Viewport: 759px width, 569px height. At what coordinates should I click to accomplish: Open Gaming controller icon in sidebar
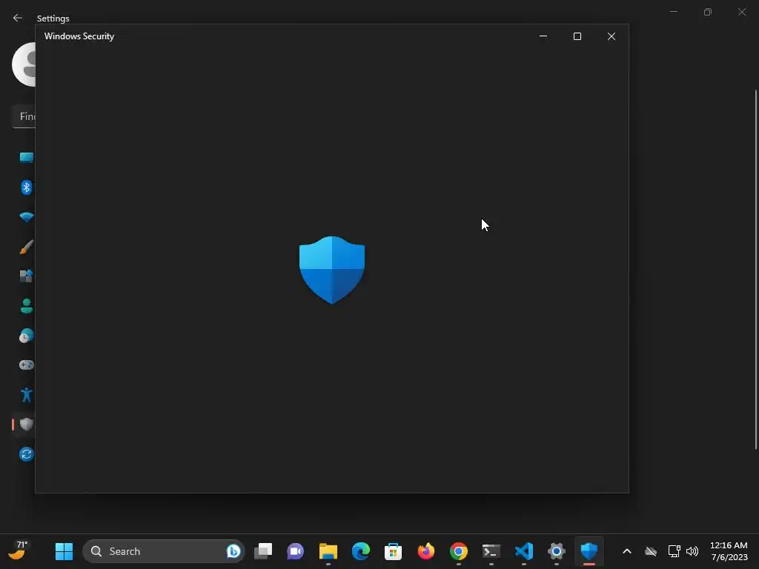(x=27, y=365)
